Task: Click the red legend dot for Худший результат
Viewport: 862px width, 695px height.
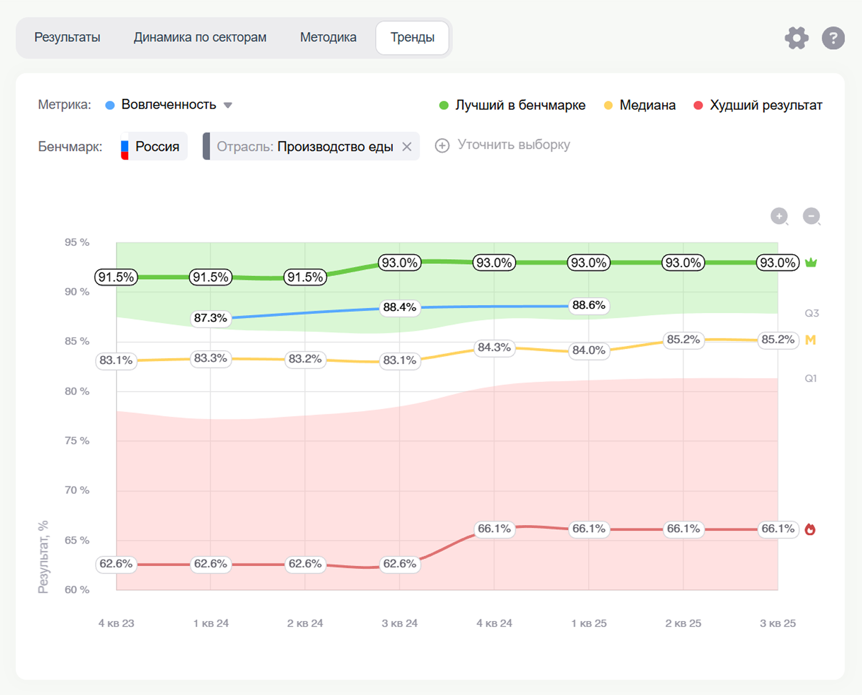Action: 698,106
